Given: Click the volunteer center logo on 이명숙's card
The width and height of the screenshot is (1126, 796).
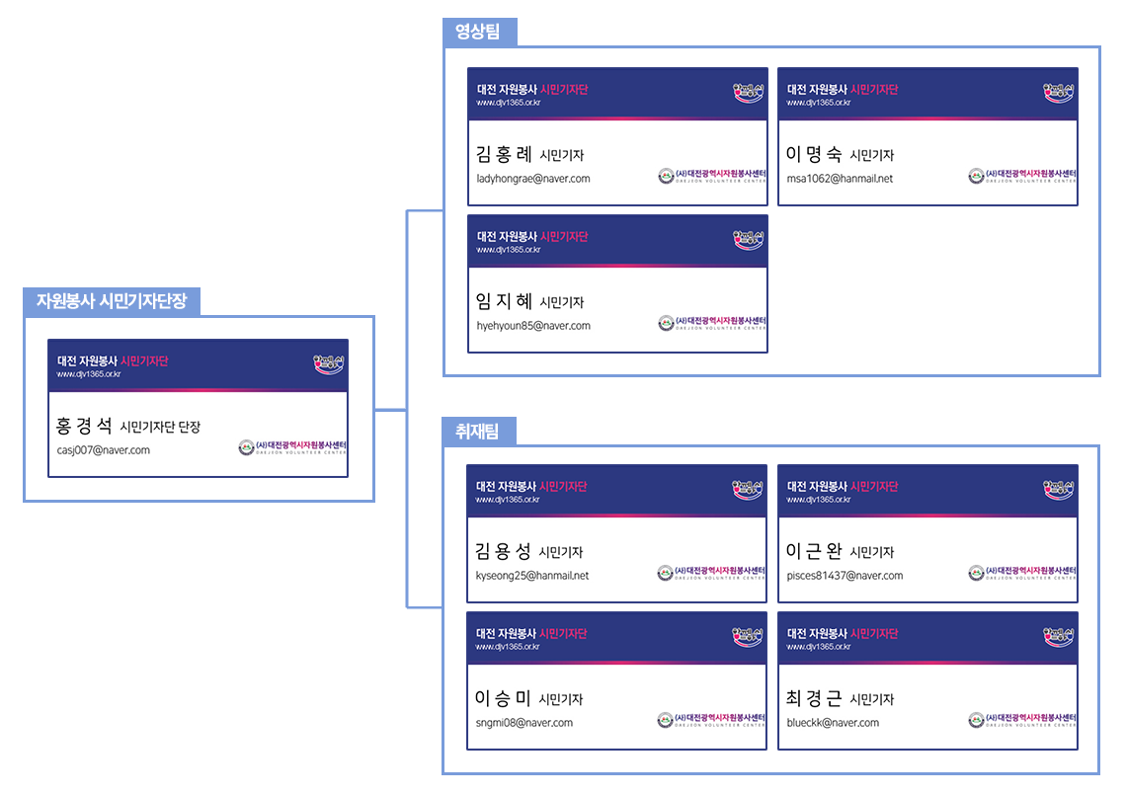Looking at the screenshot, I should 1022,175.
